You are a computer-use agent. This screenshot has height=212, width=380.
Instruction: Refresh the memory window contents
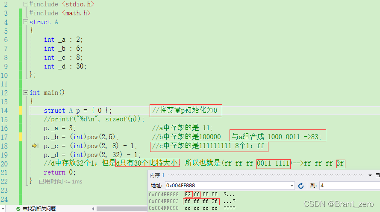click(301, 186)
